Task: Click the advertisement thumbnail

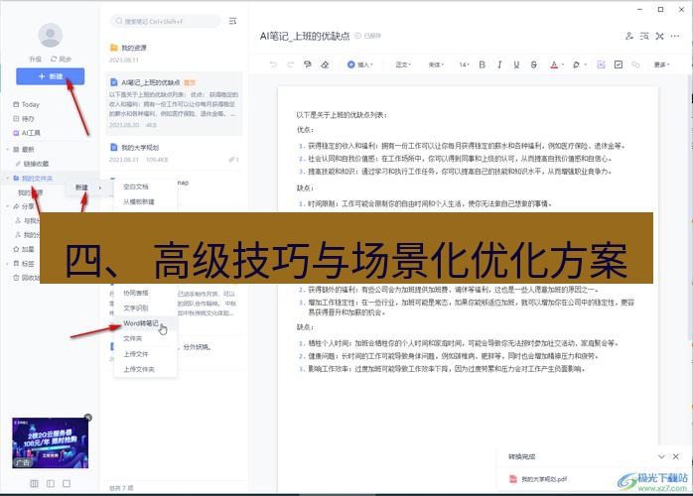Action: tap(50, 442)
